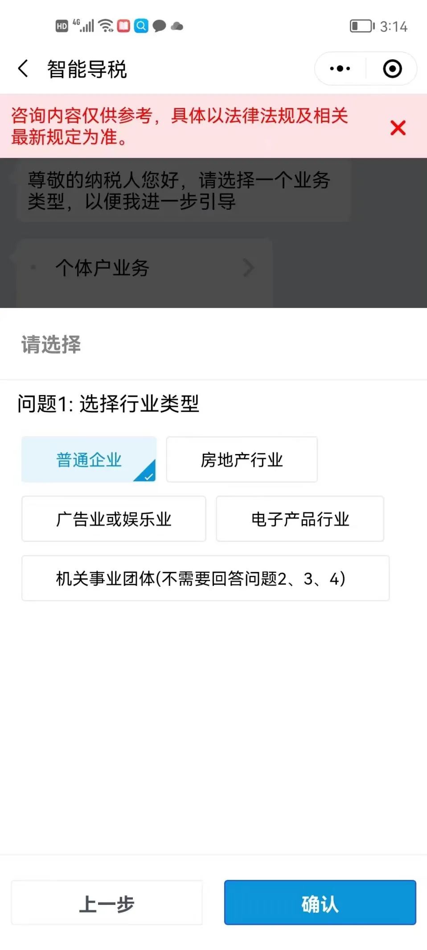Tap the 智能导税 page title
The image size is (427, 950).
[87, 69]
